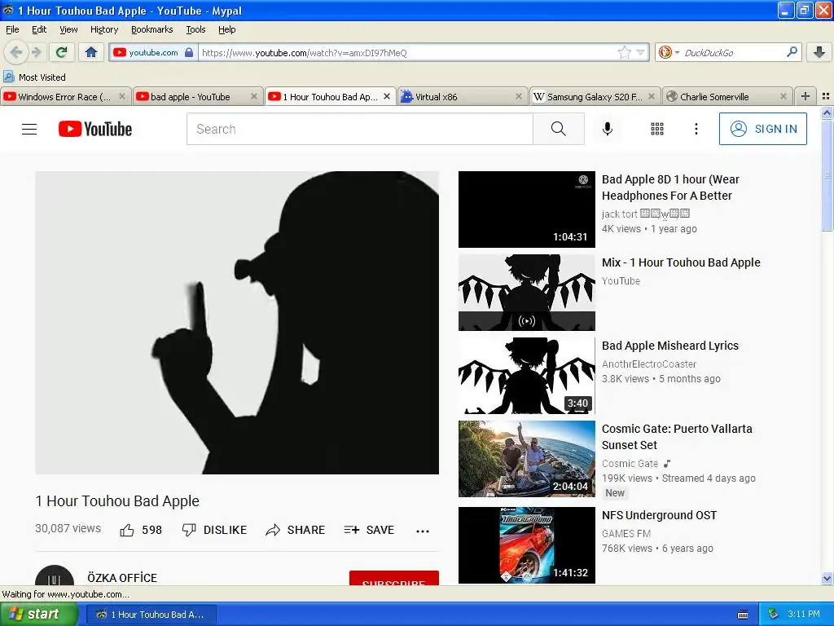The width and height of the screenshot is (834, 626).
Task: Open the ÖZKA OFFİCE channel link
Action: point(122,578)
